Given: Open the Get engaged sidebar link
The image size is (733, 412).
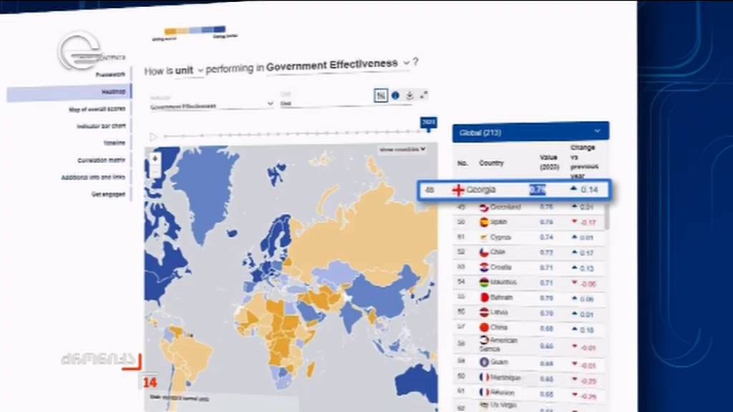Looking at the screenshot, I should (108, 194).
